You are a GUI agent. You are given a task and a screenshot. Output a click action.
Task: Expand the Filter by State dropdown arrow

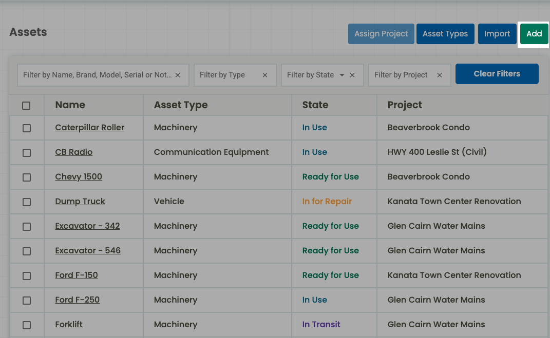coord(342,75)
